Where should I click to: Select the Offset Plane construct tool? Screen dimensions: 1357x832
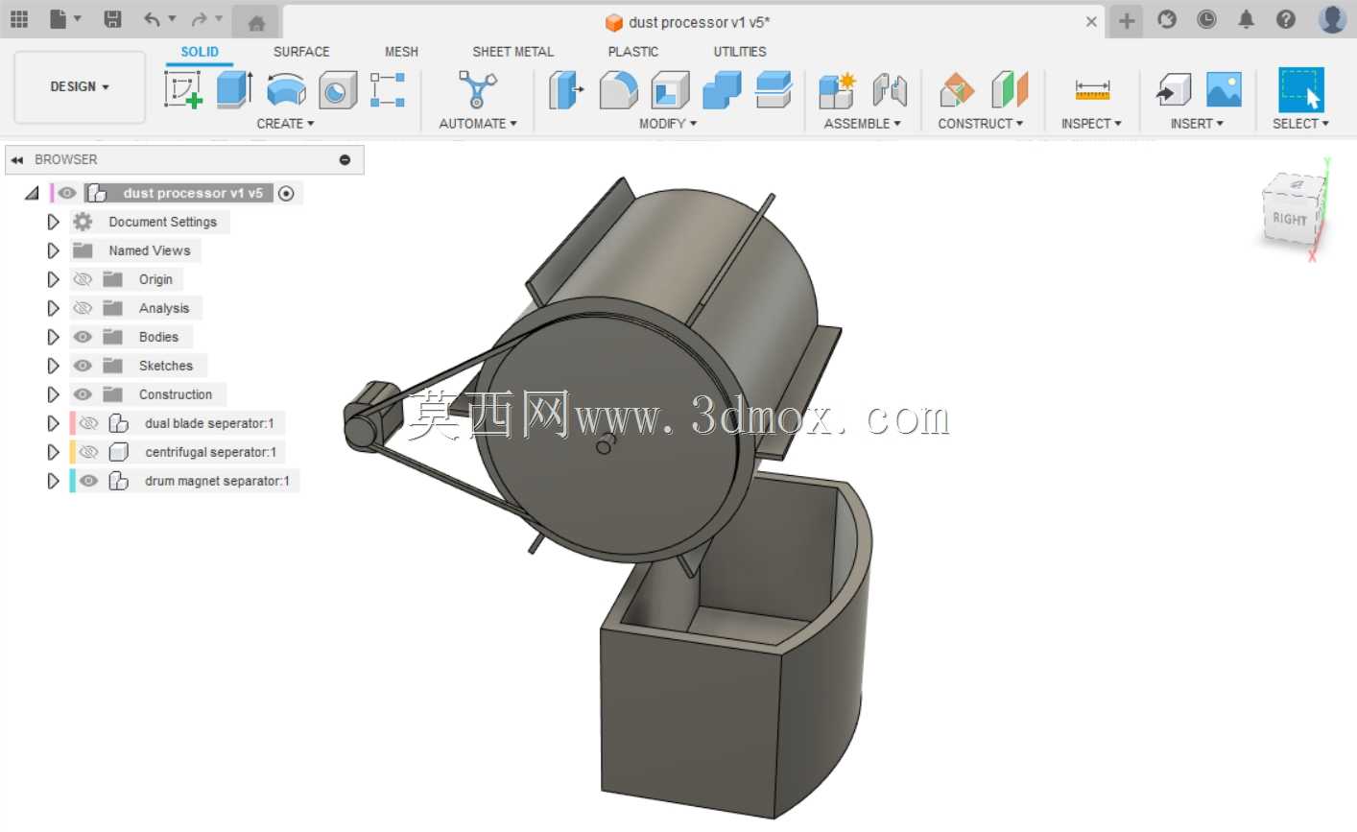click(957, 90)
